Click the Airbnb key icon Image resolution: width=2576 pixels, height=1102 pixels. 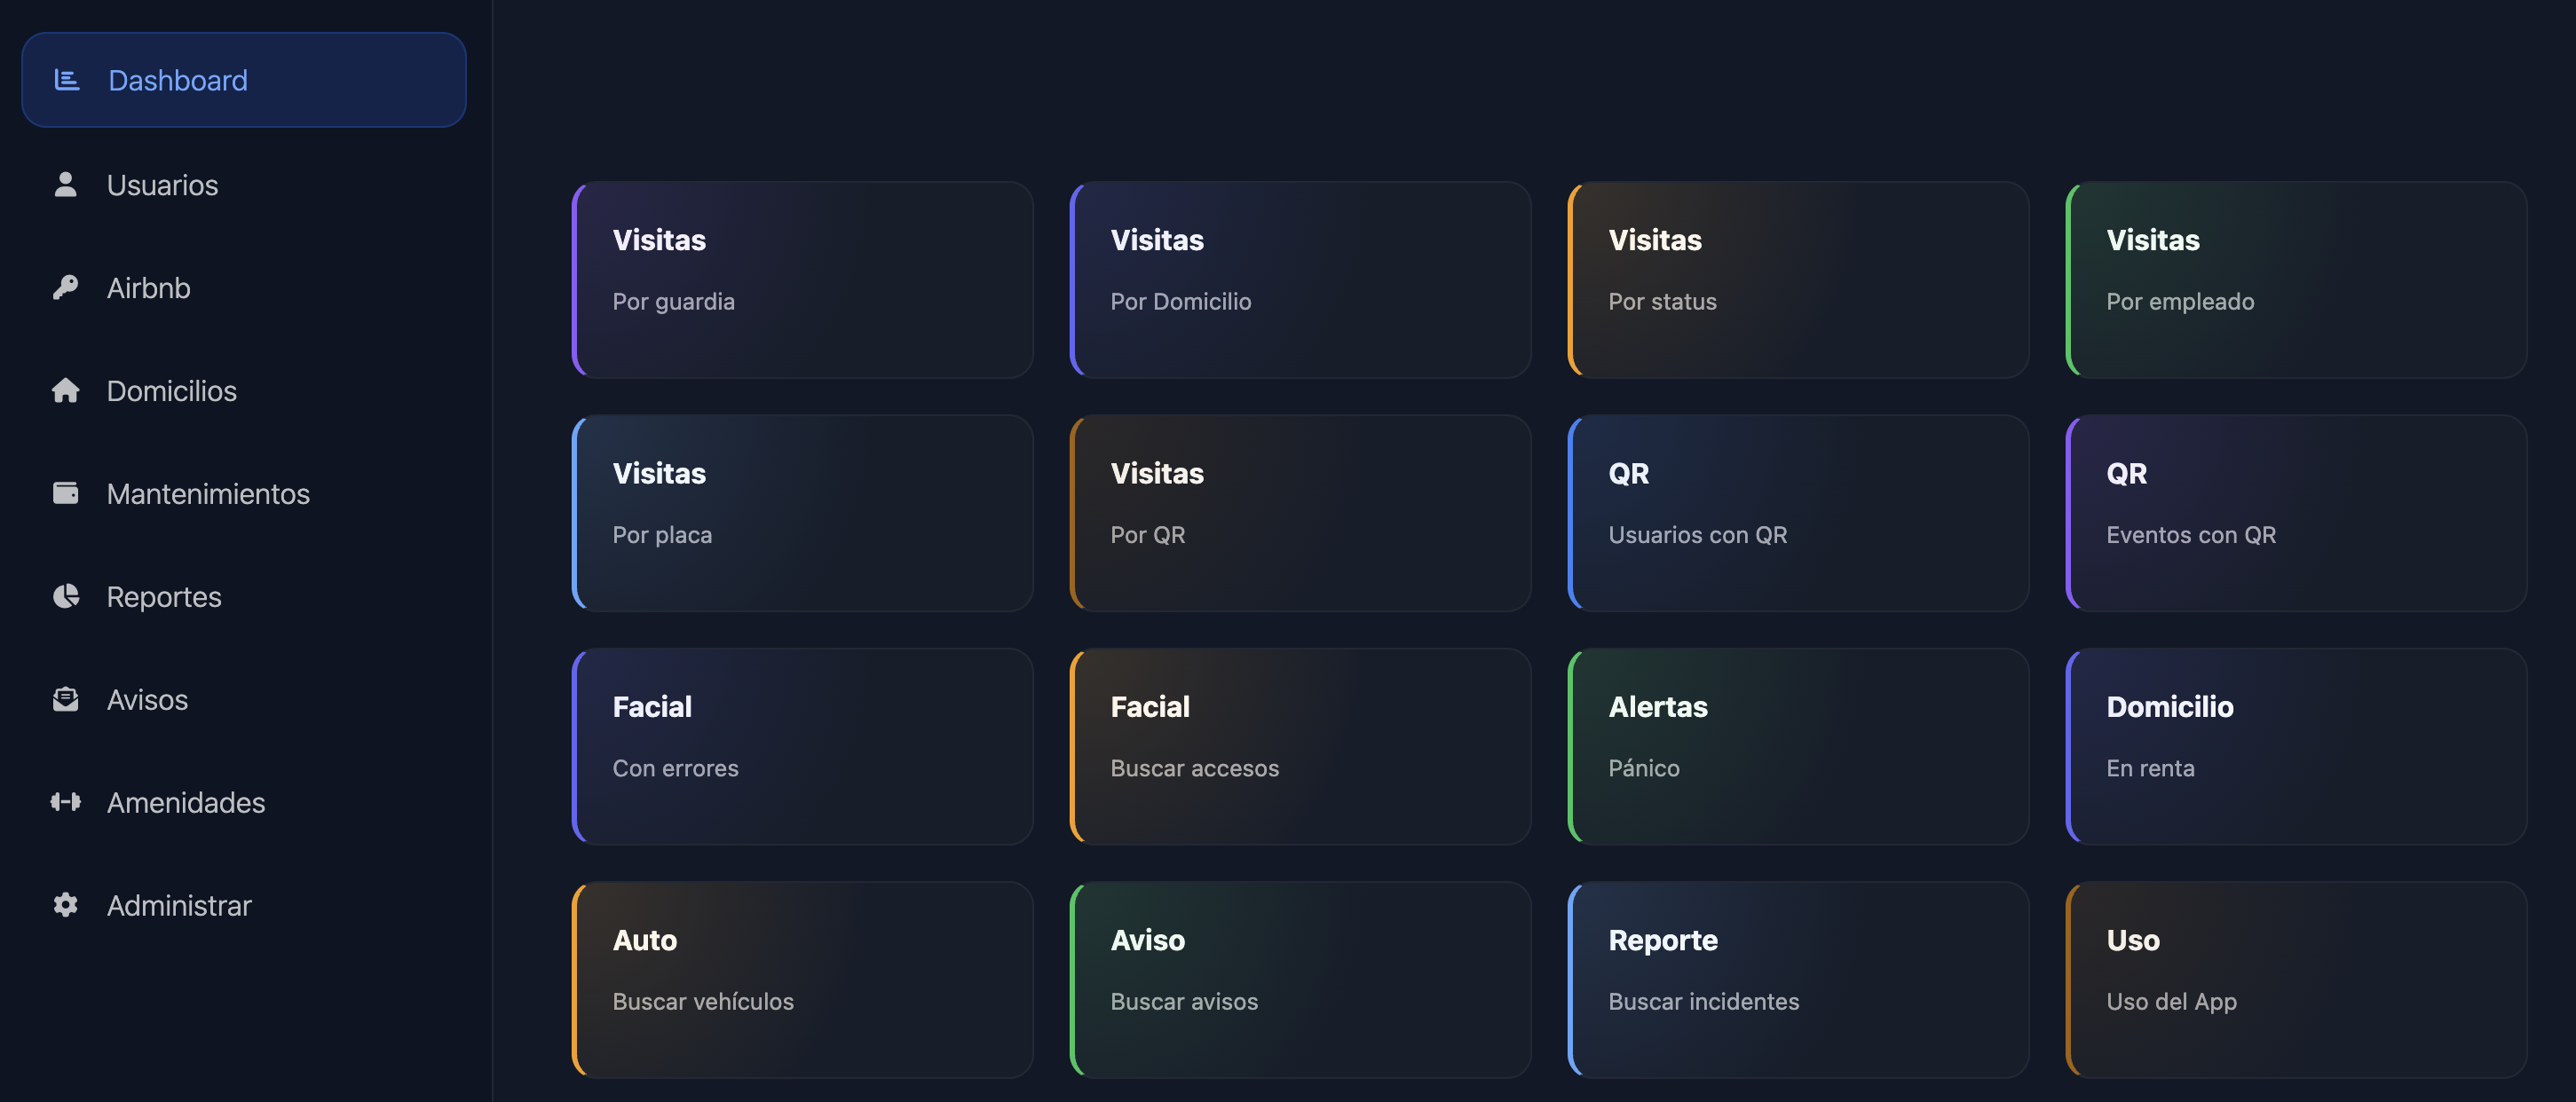pyautogui.click(x=65, y=288)
